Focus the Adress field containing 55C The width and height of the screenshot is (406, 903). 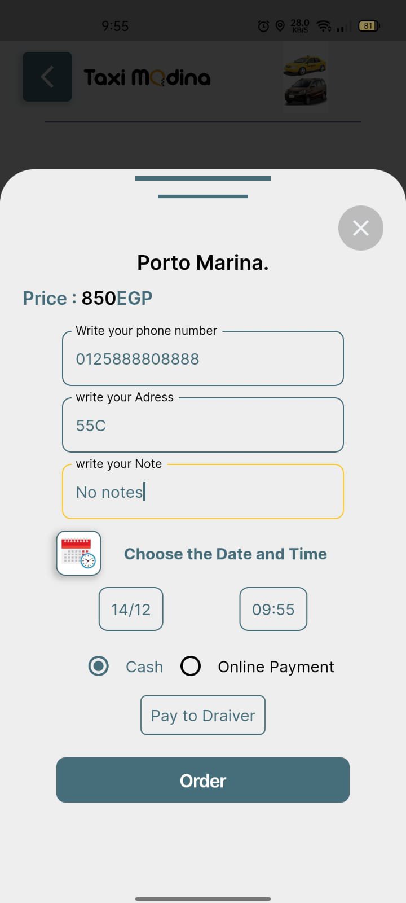(x=203, y=425)
